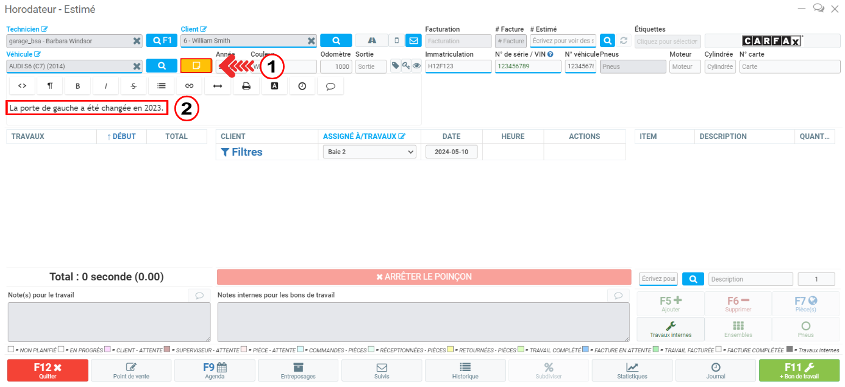This screenshot has height=387, width=845.
Task: Click the Arrêter le poinçon button
Action: tap(424, 277)
